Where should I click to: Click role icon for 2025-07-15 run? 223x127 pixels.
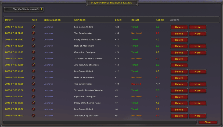coord(33,27)
